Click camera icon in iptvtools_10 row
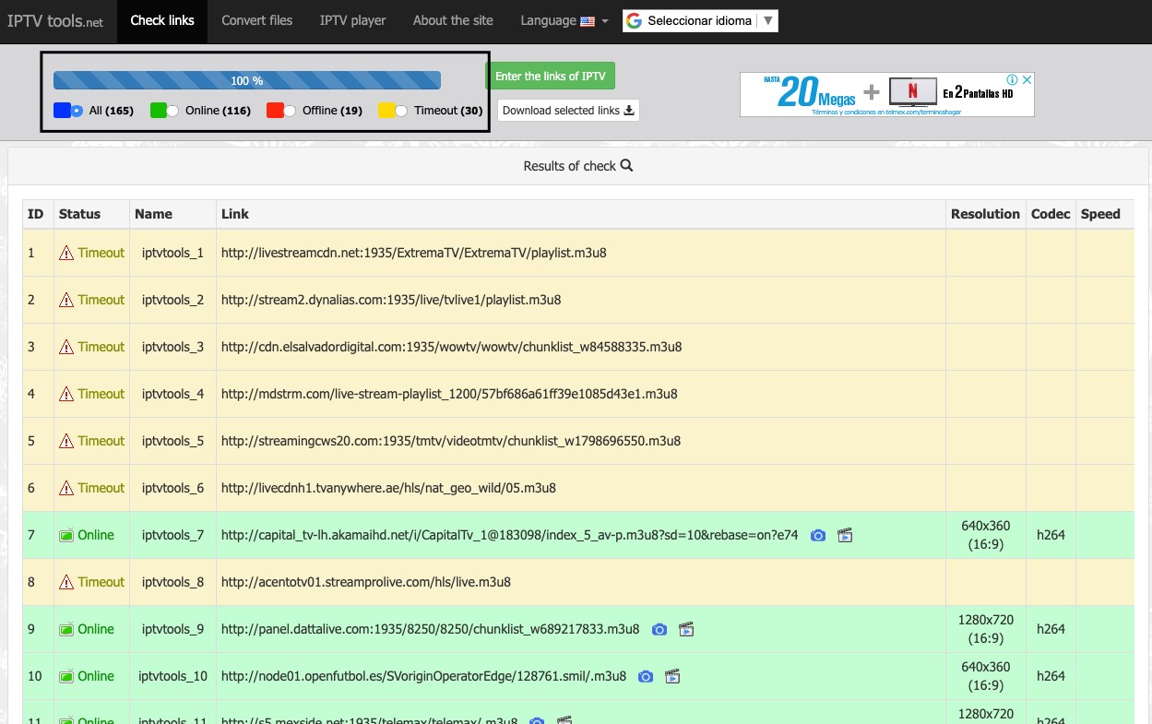The image size is (1152, 724). tap(646, 677)
